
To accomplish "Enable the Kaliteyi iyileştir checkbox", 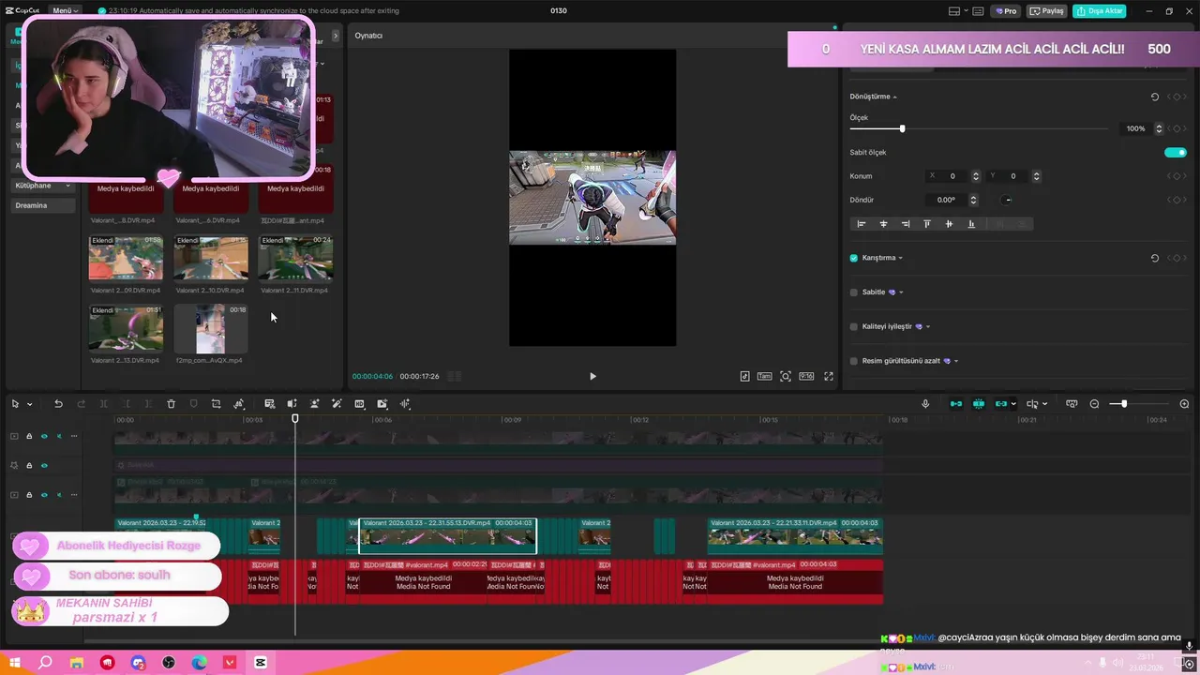I will coord(853,326).
